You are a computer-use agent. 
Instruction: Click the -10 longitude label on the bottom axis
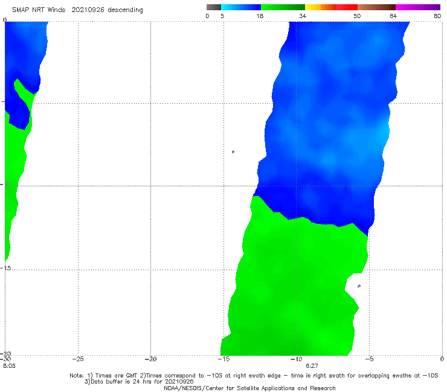(x=296, y=359)
